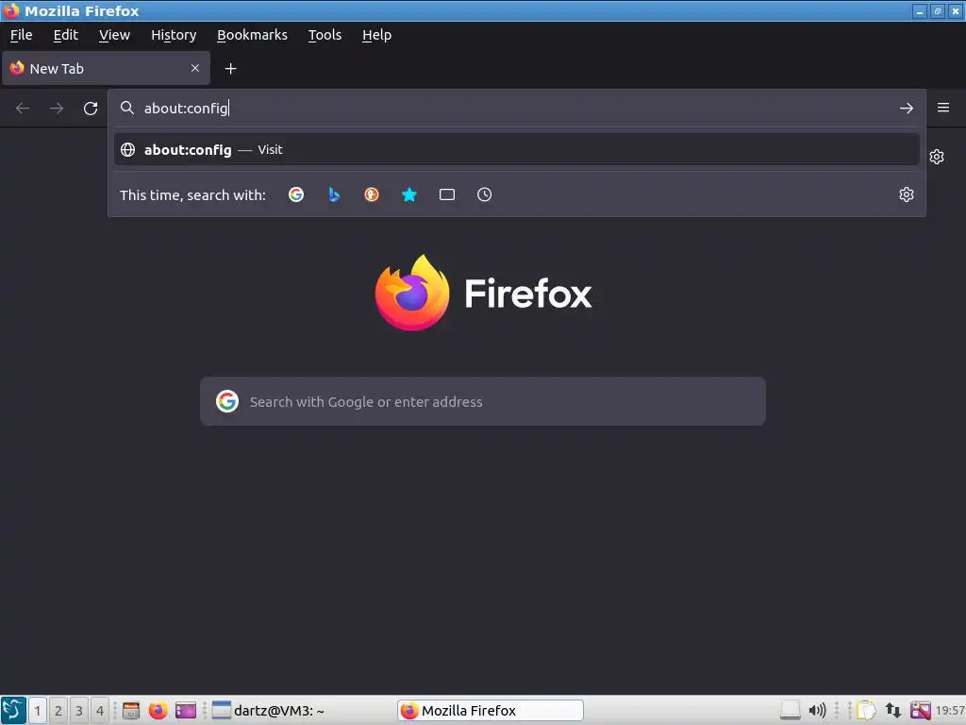Open new tab personalize gear icon
Screen dimensions: 966x725
(x=937, y=157)
